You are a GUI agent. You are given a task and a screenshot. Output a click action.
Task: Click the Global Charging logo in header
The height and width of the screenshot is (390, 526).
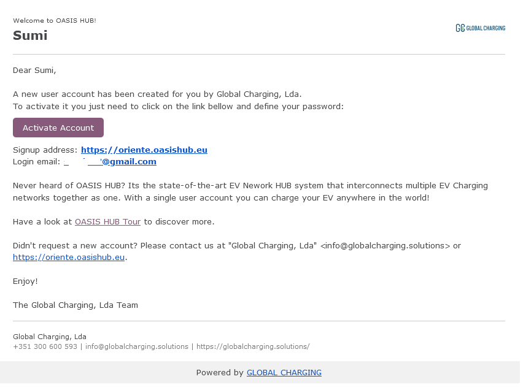[480, 28]
